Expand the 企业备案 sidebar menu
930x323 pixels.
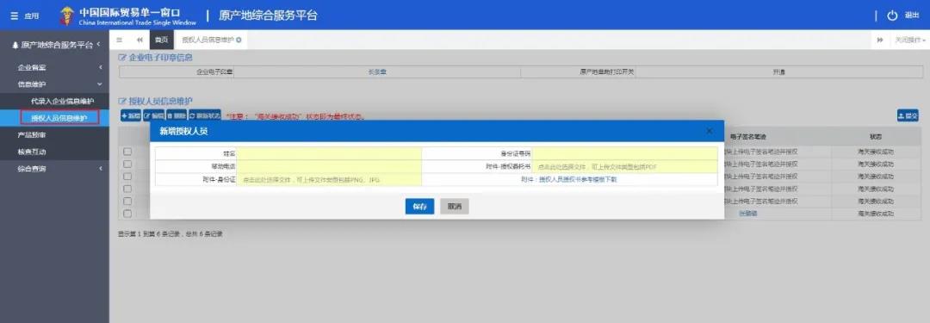[54, 68]
